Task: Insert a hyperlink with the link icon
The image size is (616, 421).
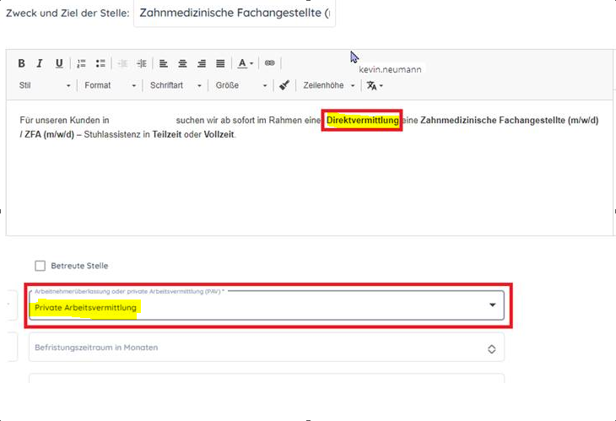Action: [270, 63]
